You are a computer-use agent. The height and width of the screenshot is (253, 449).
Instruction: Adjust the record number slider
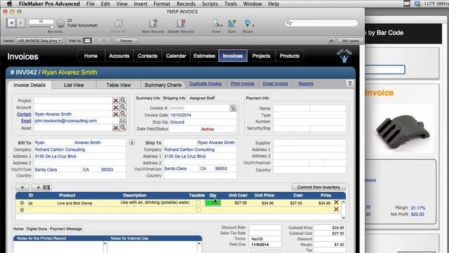tap(52, 27)
